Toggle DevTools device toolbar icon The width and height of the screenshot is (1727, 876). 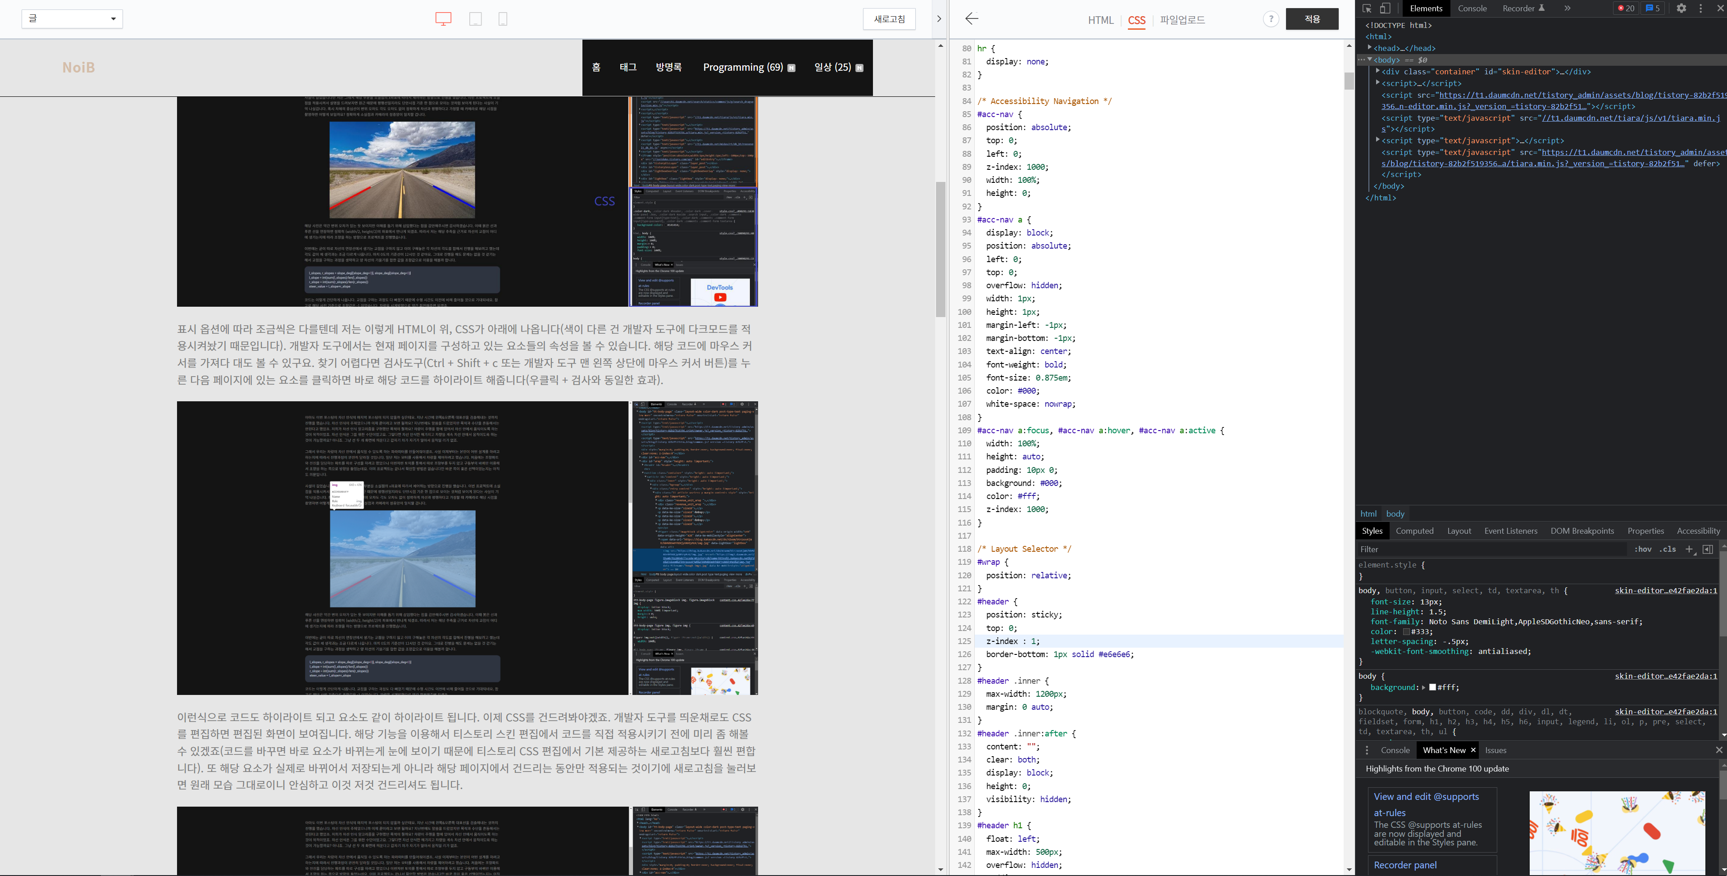point(1385,8)
